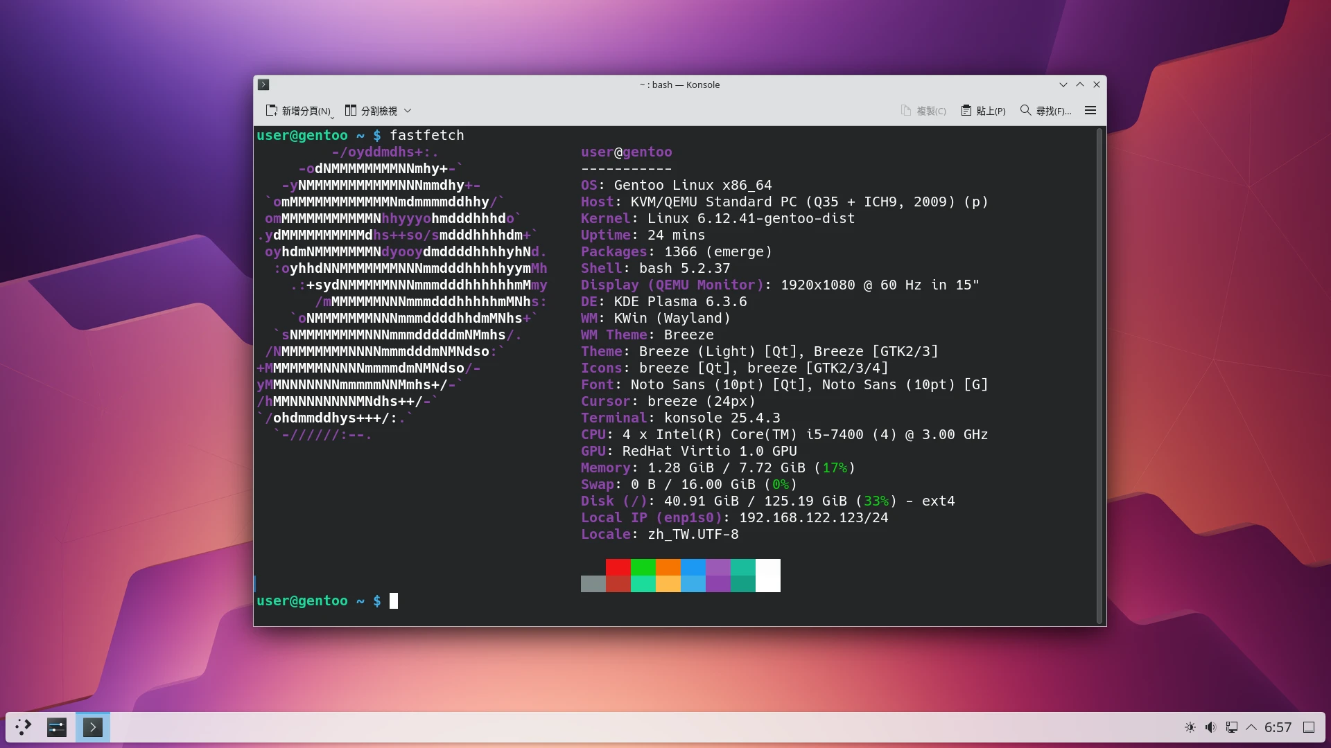Image resolution: width=1331 pixels, height=748 pixels.
Task: Click the 6:57 clock in panel
Action: 1278,727
